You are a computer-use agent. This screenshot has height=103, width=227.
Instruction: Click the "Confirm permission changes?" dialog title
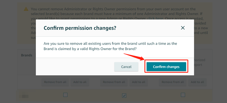click(x=80, y=28)
